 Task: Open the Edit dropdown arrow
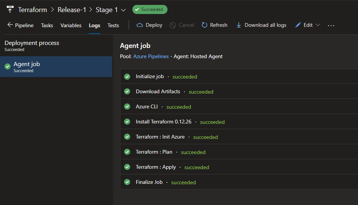(x=318, y=25)
